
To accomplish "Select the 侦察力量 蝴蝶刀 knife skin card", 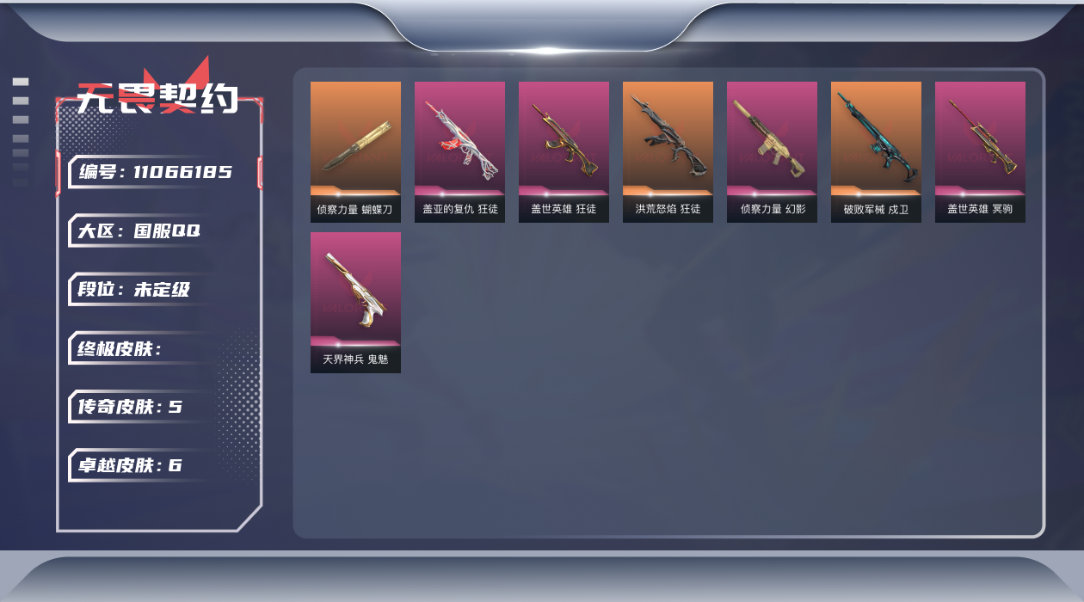I will pos(355,152).
